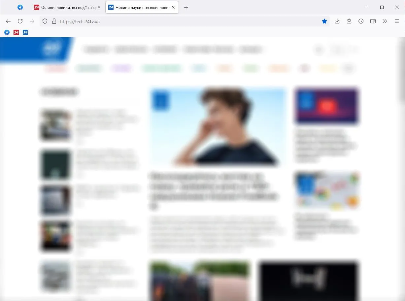Open the browsing History panel
The width and height of the screenshot is (405, 301).
click(361, 21)
